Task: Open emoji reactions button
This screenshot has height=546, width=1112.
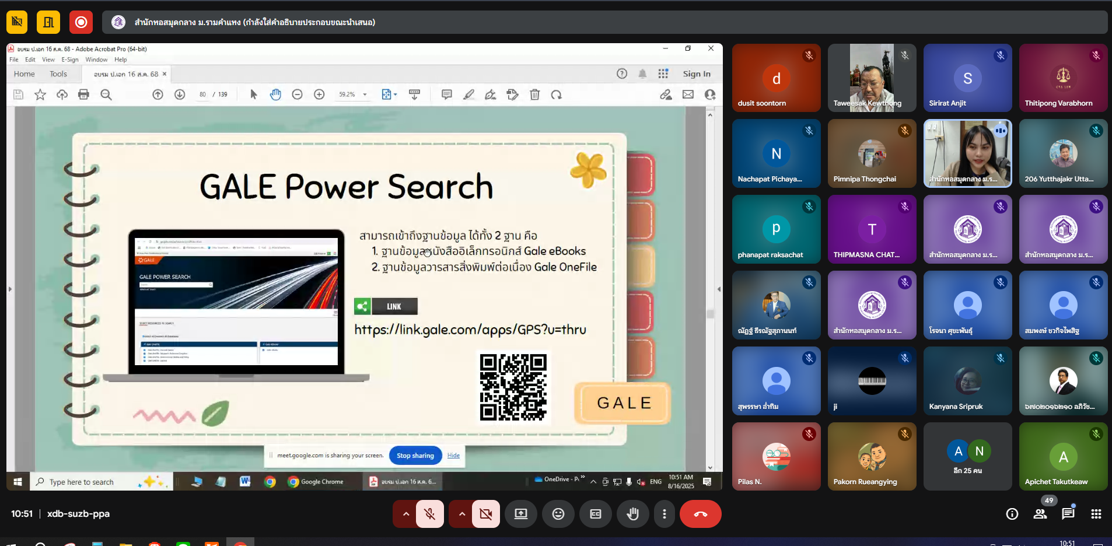Action: pyautogui.click(x=558, y=514)
